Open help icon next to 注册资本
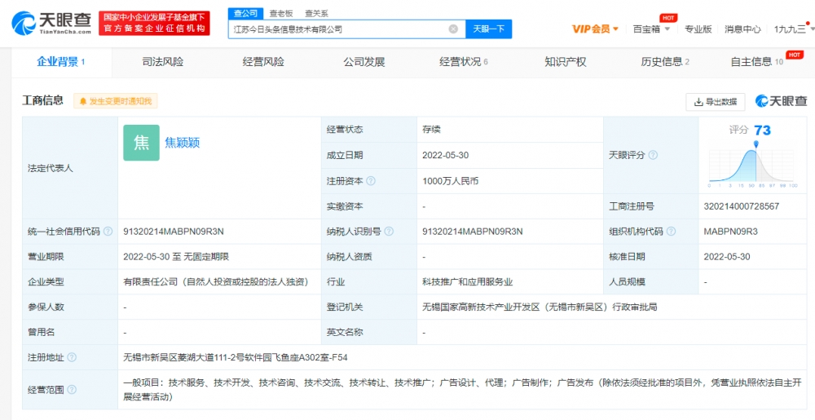This screenshot has width=815, height=420. point(371,181)
